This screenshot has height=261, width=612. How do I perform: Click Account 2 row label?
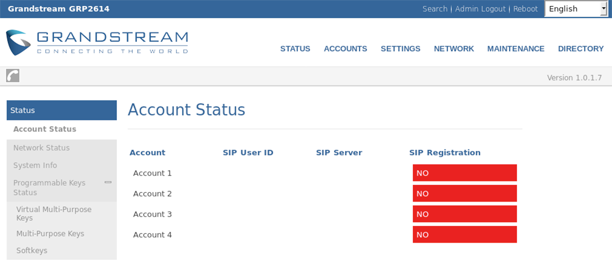click(152, 194)
